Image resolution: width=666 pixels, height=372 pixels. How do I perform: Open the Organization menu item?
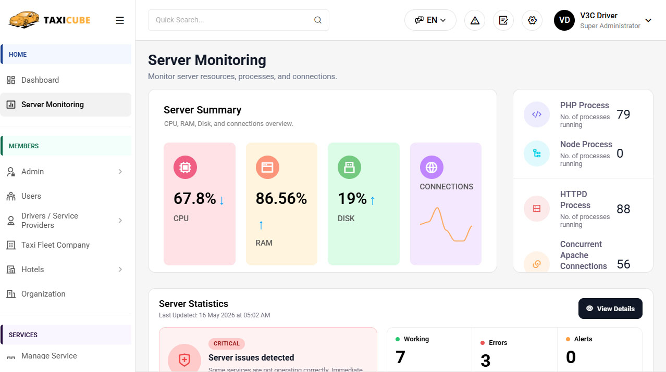coord(66,294)
